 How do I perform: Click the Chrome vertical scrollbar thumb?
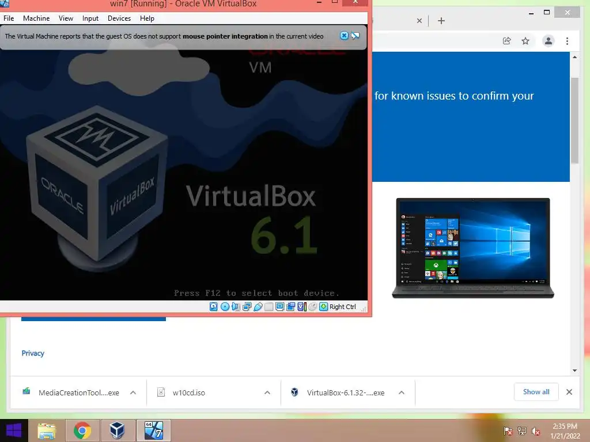pyautogui.click(x=574, y=120)
